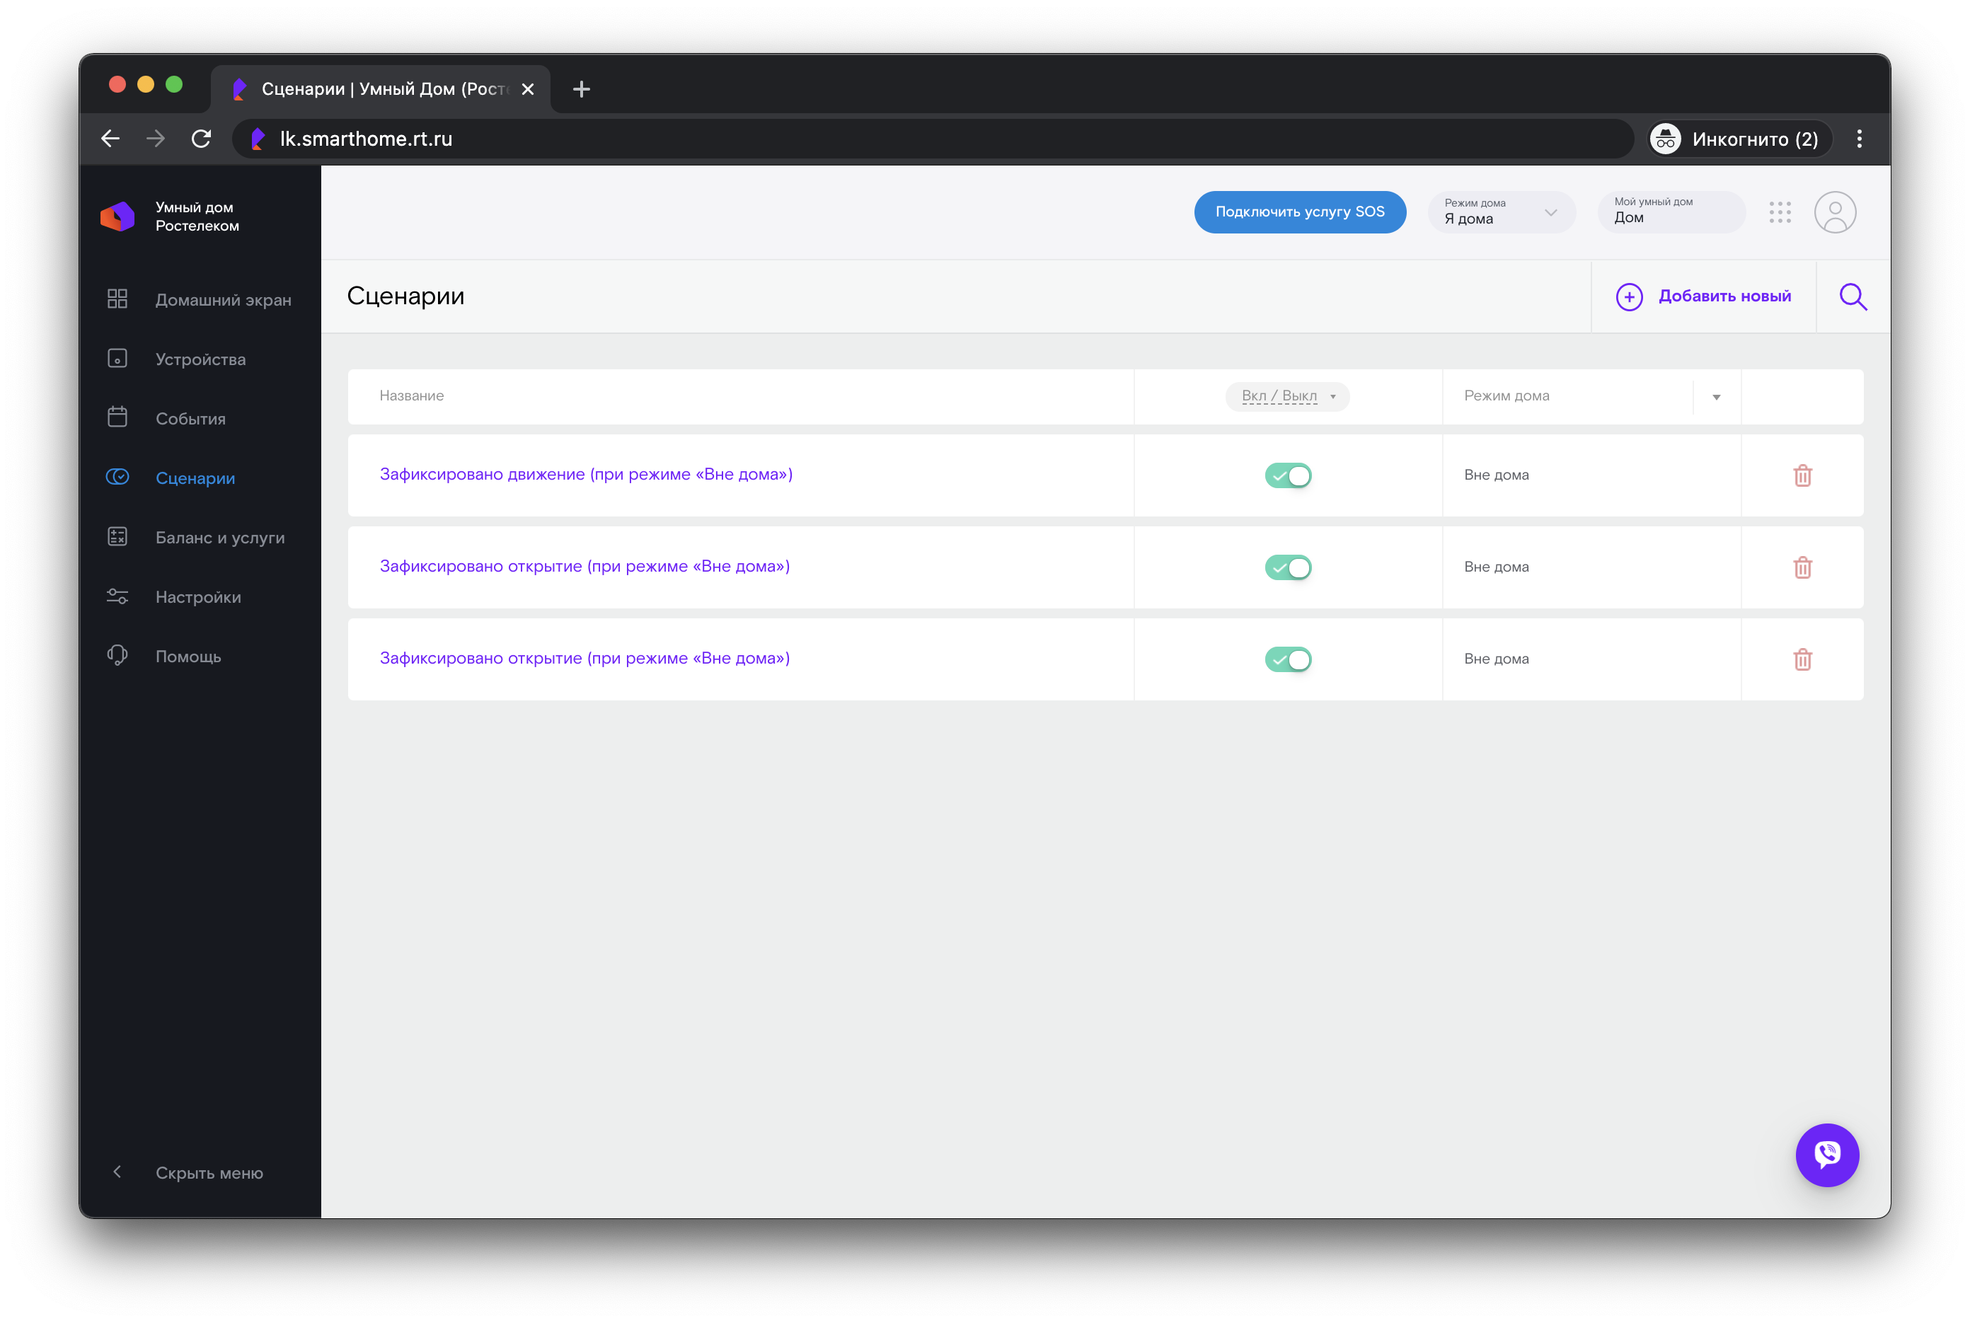This screenshot has height=1323, width=1970.
Task: Reload the browser page
Action: (x=201, y=139)
